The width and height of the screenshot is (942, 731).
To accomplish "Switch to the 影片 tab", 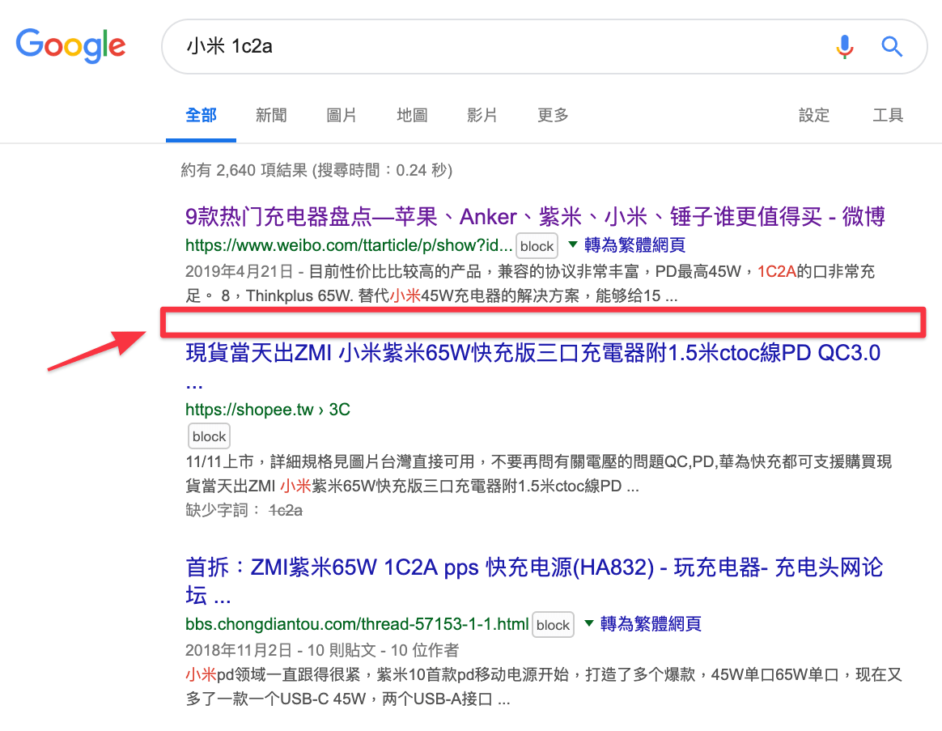I will point(482,115).
